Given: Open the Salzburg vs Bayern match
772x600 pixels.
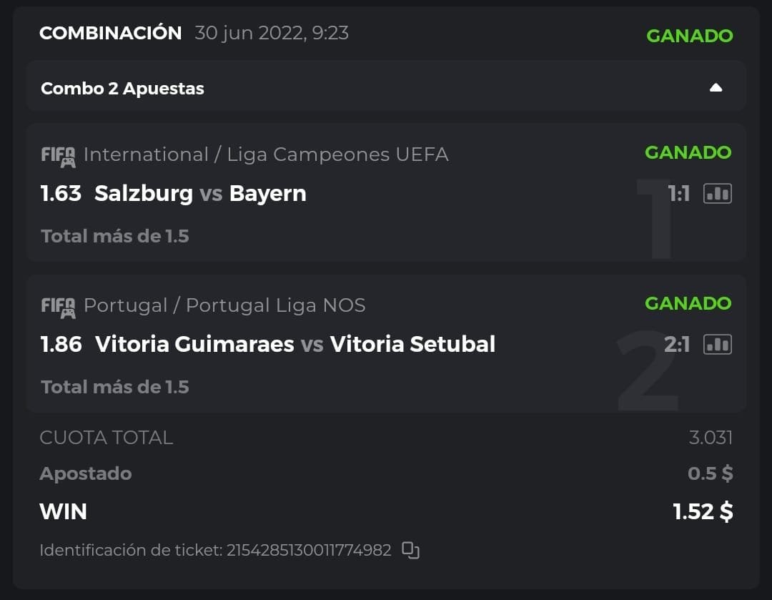Looking at the screenshot, I should tap(200, 193).
